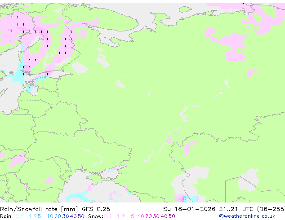The height and width of the screenshot is (220, 285).
Task: Select the Rain legend 0.1 value
Action: point(19,216)
